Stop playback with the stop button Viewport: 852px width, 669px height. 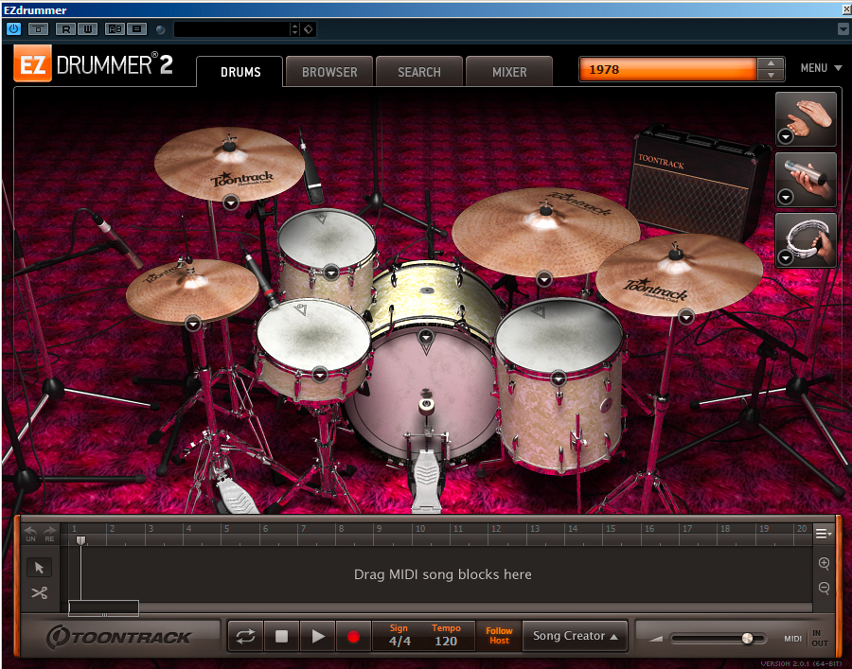tap(281, 636)
